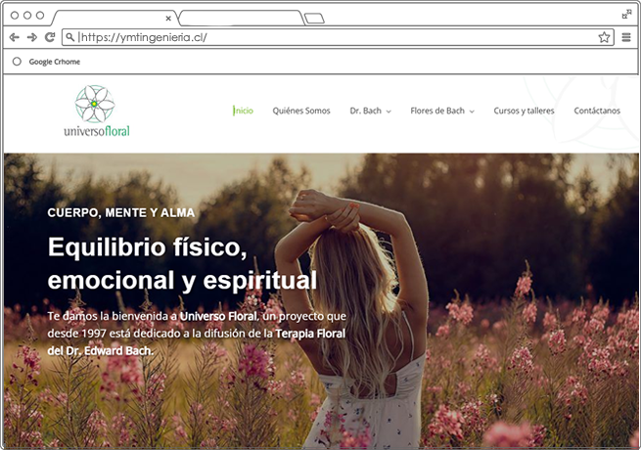The height and width of the screenshot is (450, 641).
Task: Reload the page with the refresh icon
Action: [50, 37]
